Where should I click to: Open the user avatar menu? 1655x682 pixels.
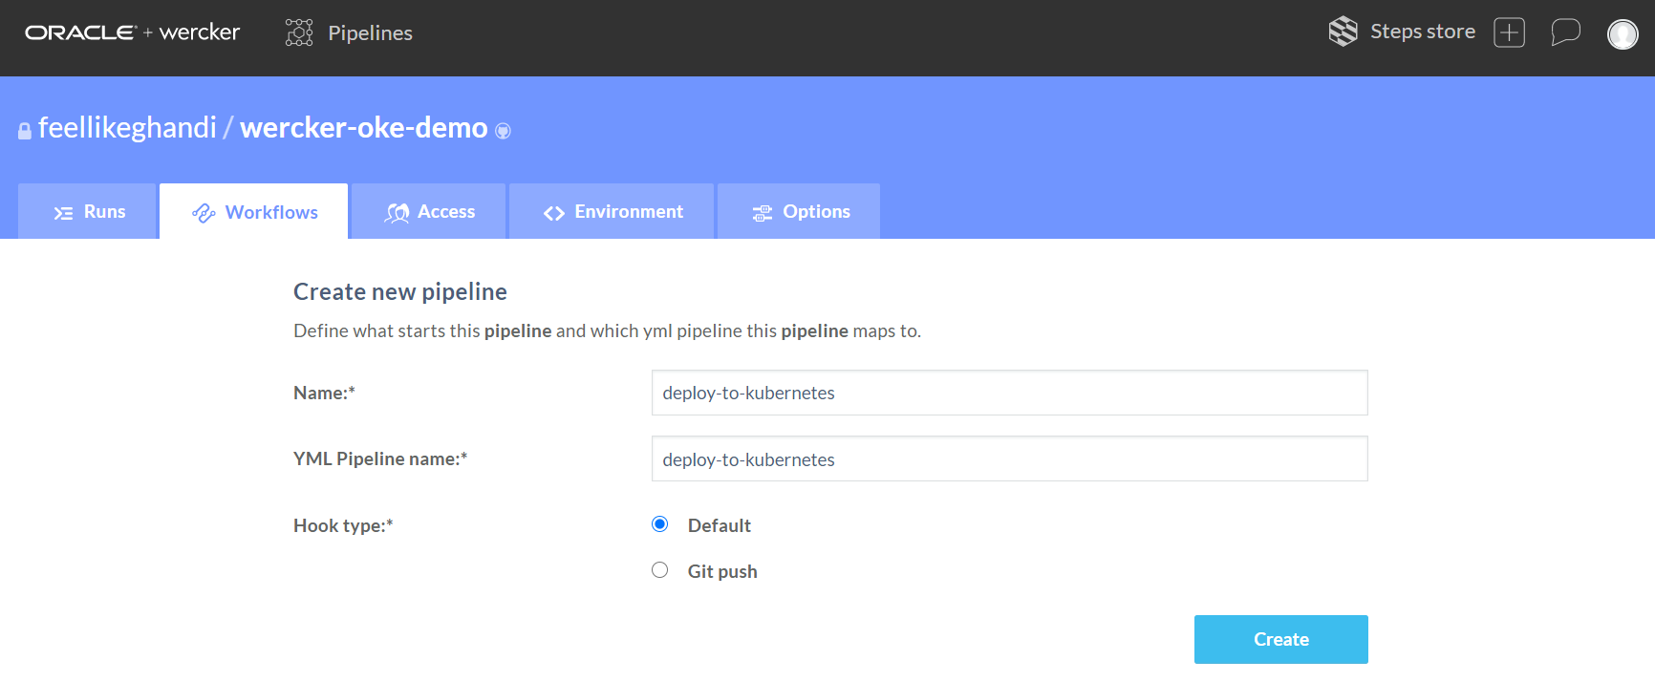[x=1623, y=33]
